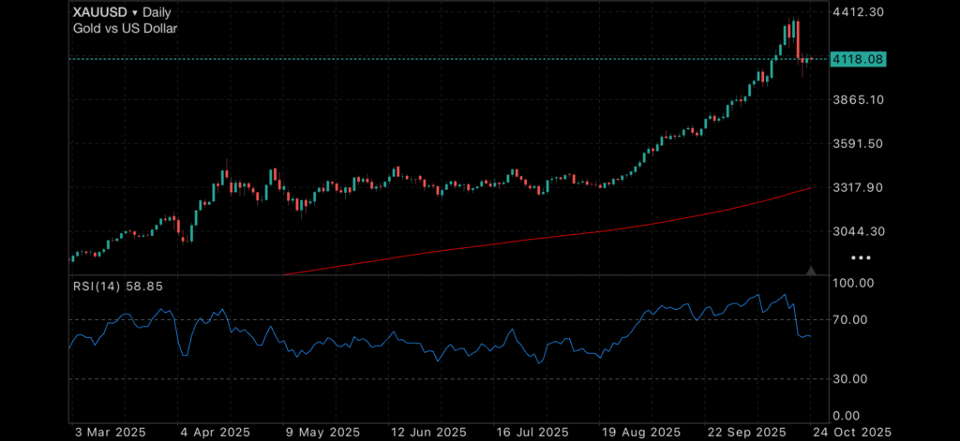Click the 3591.50 level on the price scale
The width and height of the screenshot is (960, 441).
859,143
